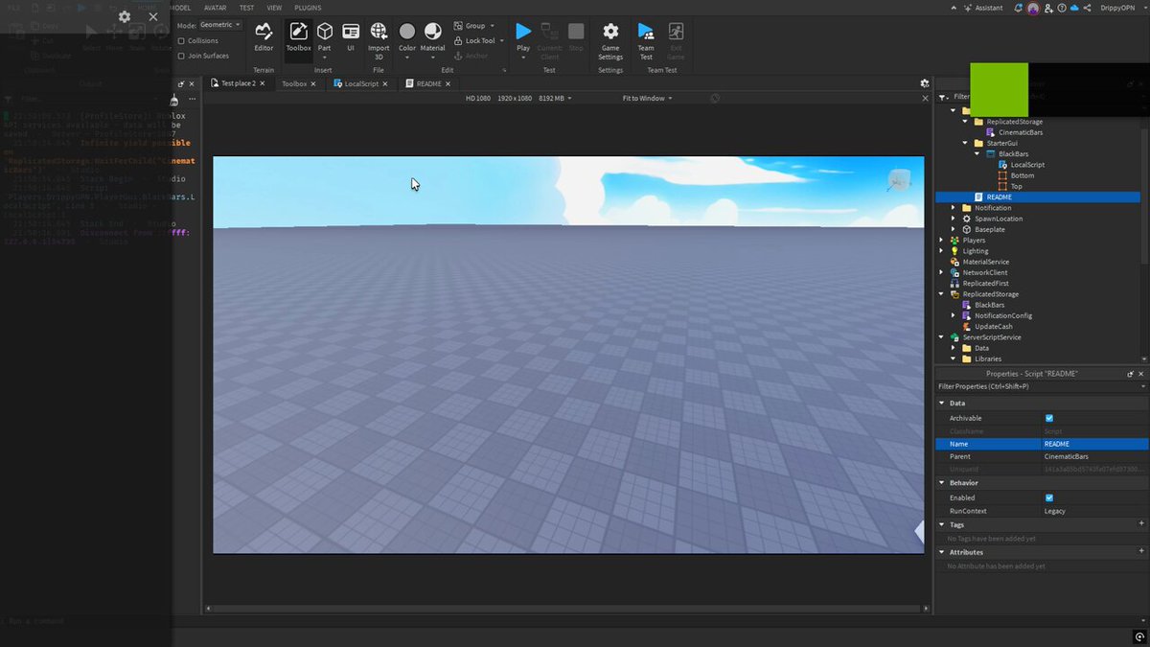Click the add Tags plus icon
The height and width of the screenshot is (647, 1150).
pyautogui.click(x=1140, y=524)
